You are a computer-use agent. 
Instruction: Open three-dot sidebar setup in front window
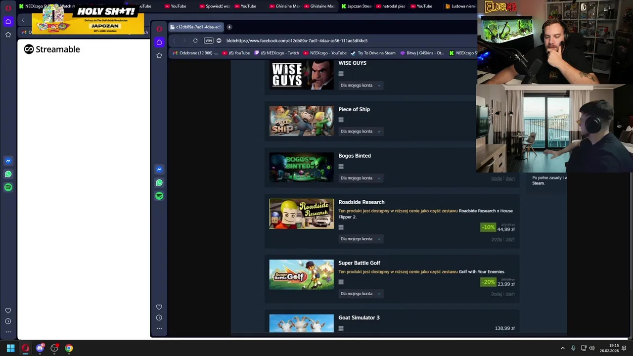point(159,328)
